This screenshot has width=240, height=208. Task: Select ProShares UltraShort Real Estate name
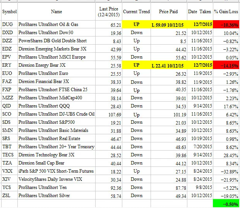[57, 138]
